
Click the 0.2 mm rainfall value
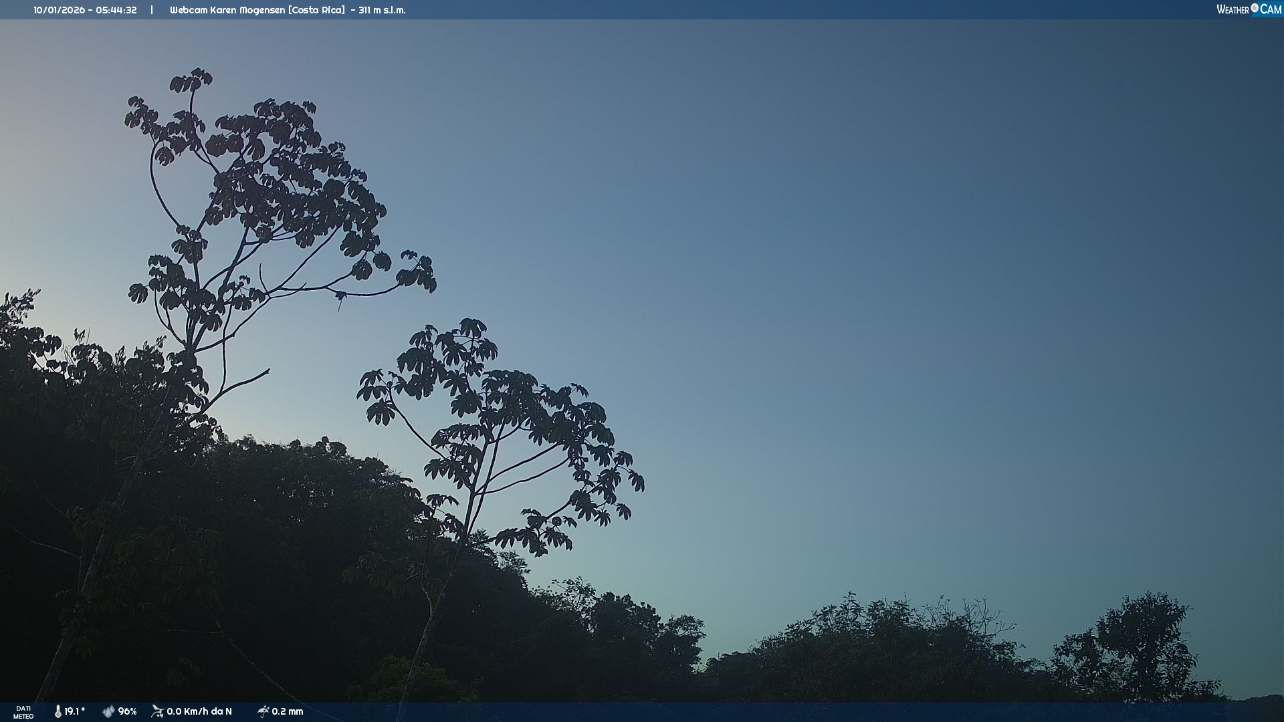[288, 711]
